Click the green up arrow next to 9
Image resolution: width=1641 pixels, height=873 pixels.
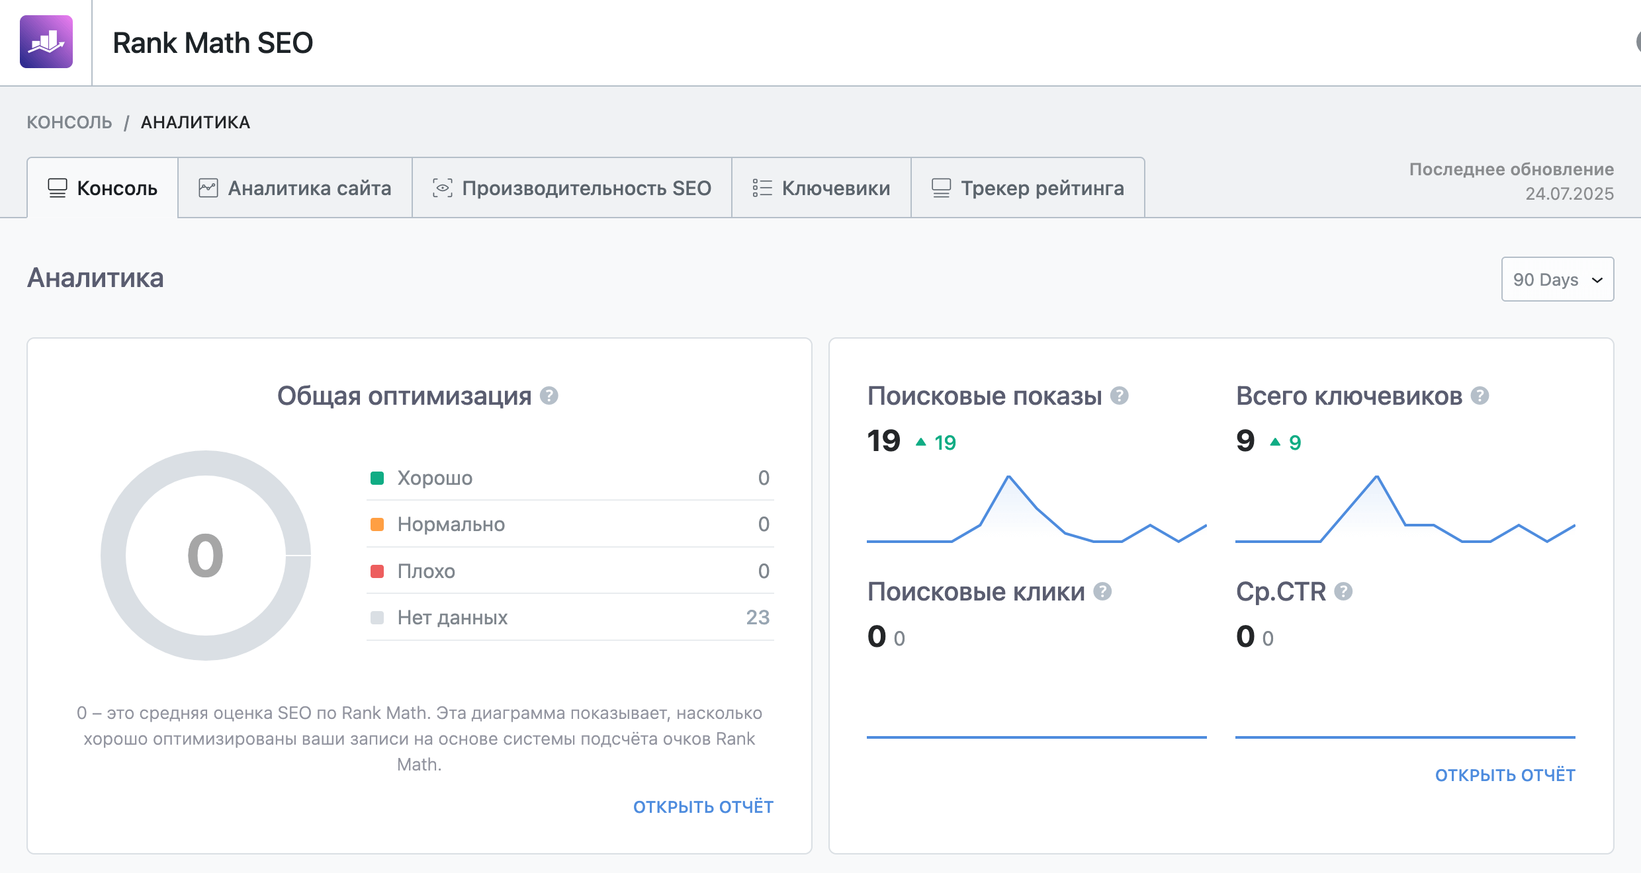(x=1275, y=442)
